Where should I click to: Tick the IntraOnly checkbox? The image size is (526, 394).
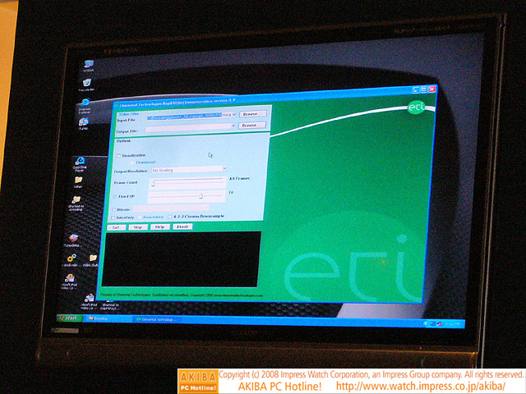[x=114, y=218]
